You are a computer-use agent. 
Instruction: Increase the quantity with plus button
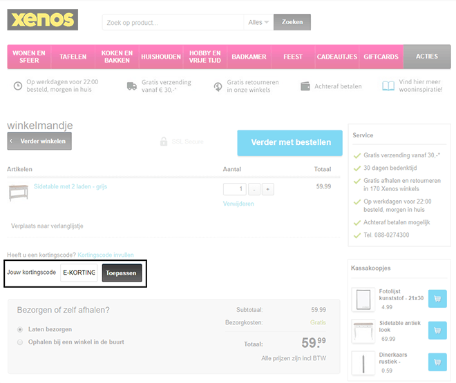[x=268, y=189]
